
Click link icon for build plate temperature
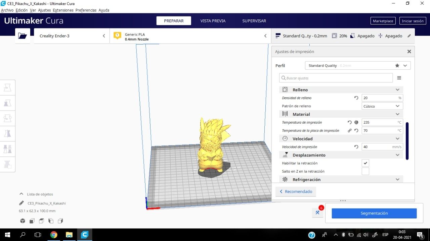click(x=350, y=130)
